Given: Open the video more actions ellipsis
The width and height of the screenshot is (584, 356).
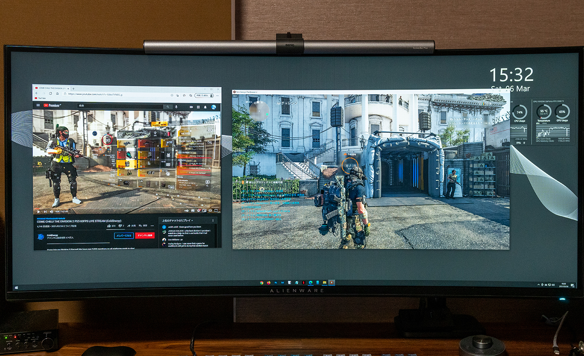Looking at the screenshot, I should (152, 225).
